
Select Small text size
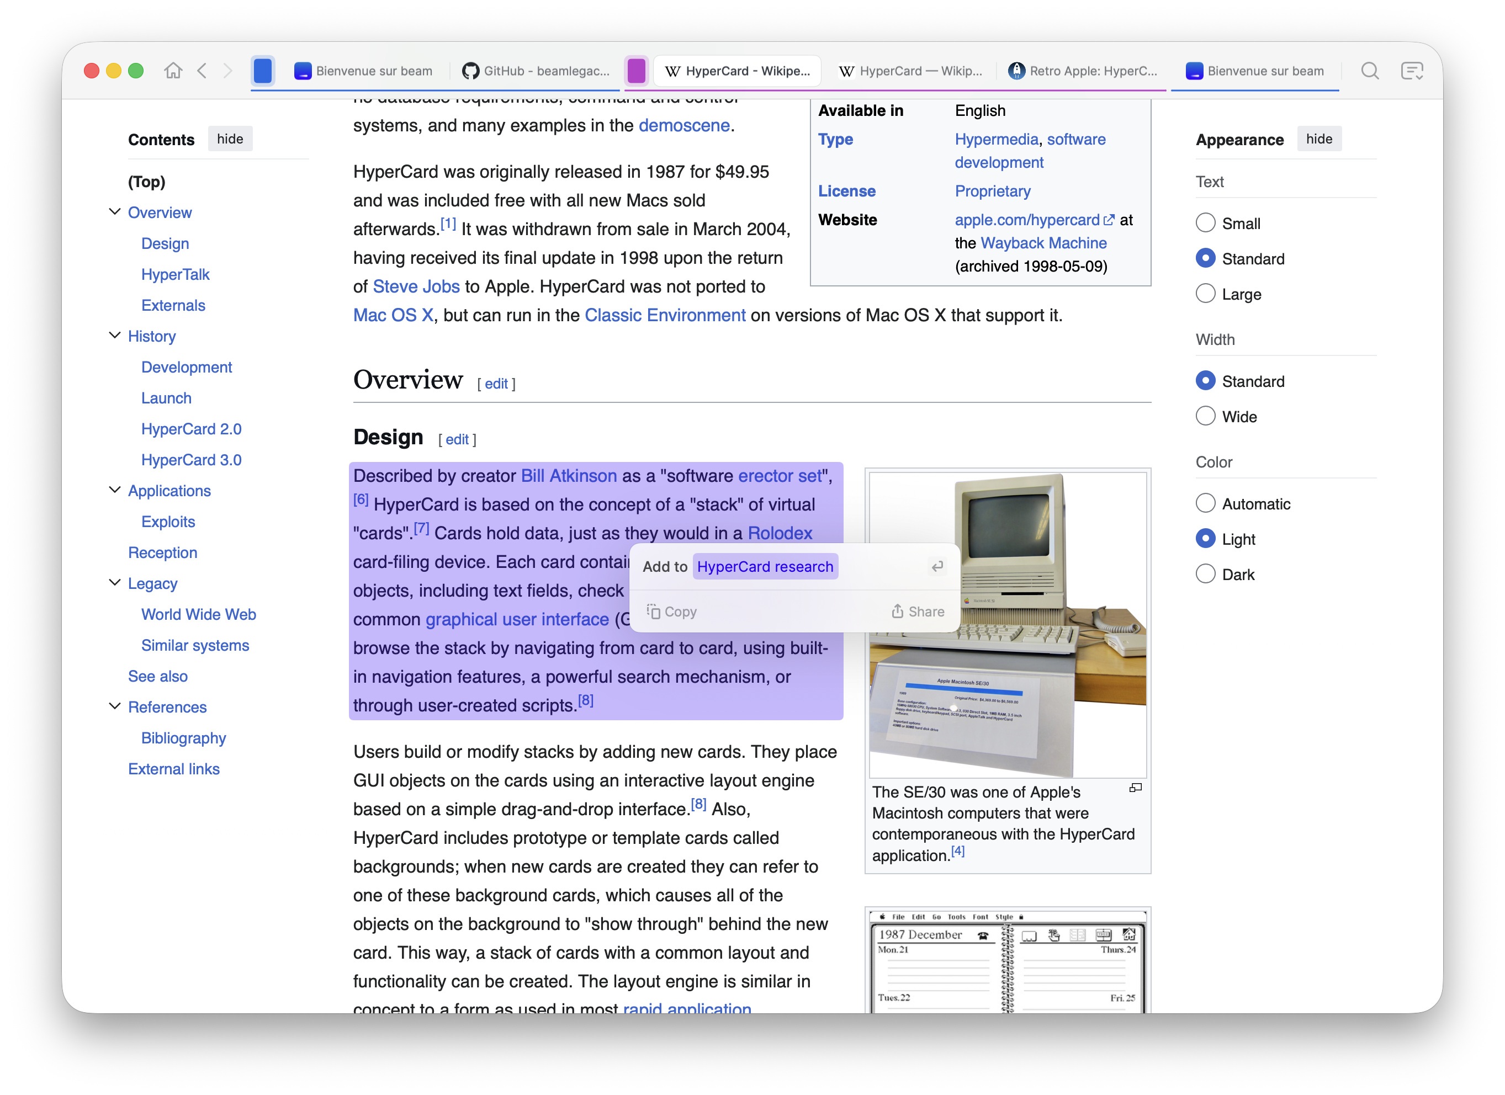1206,223
